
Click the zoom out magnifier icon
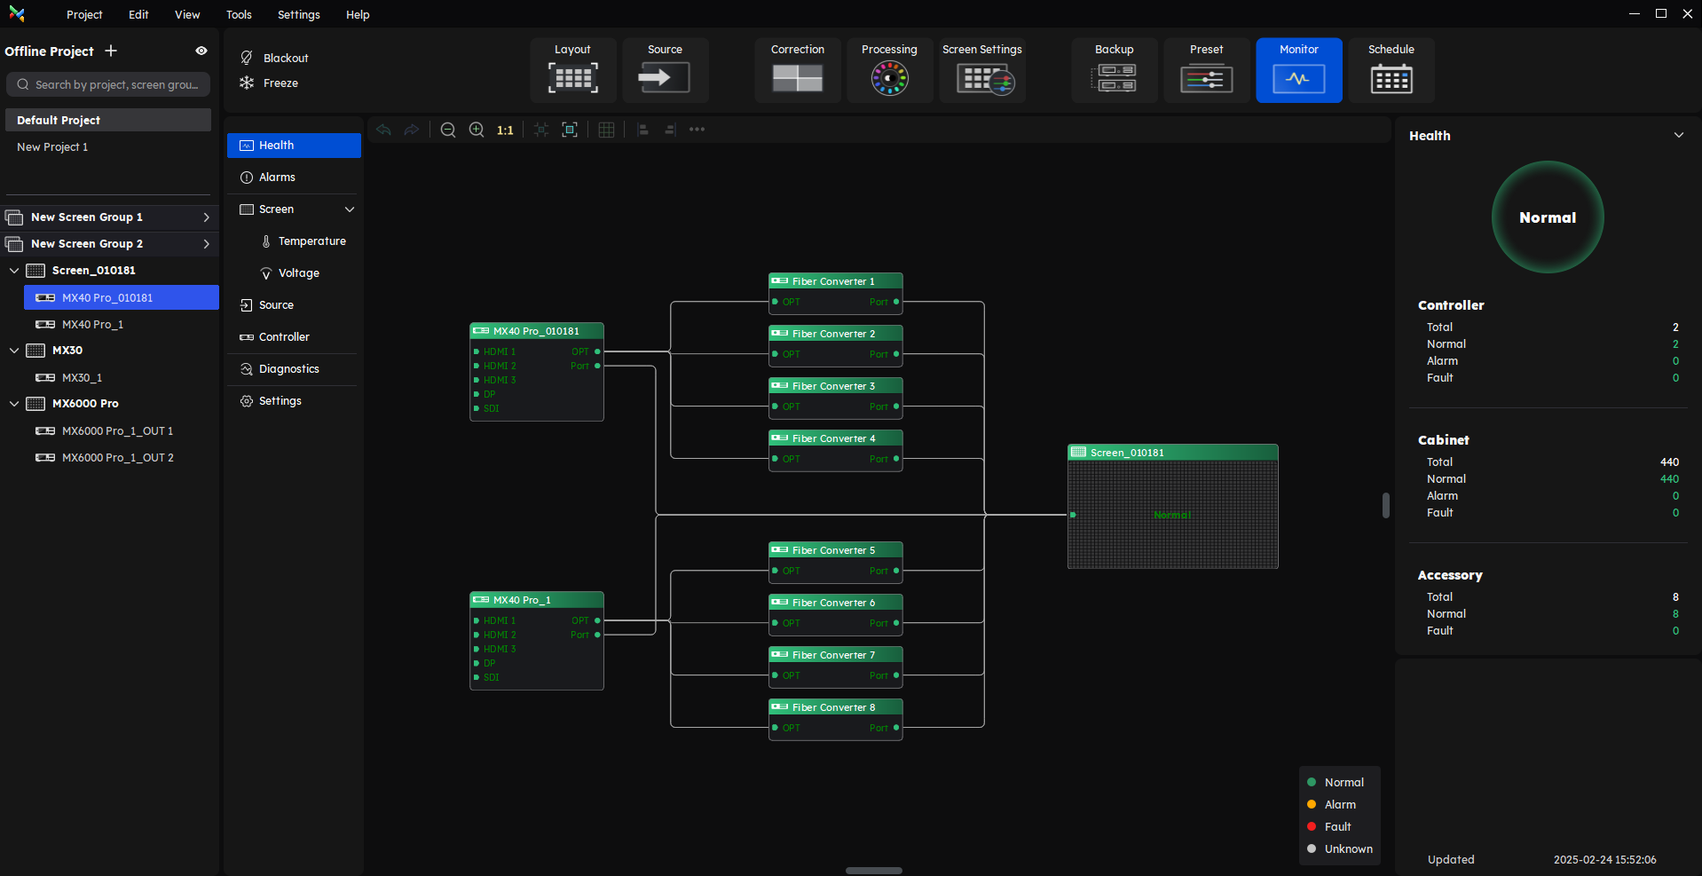pyautogui.click(x=448, y=130)
